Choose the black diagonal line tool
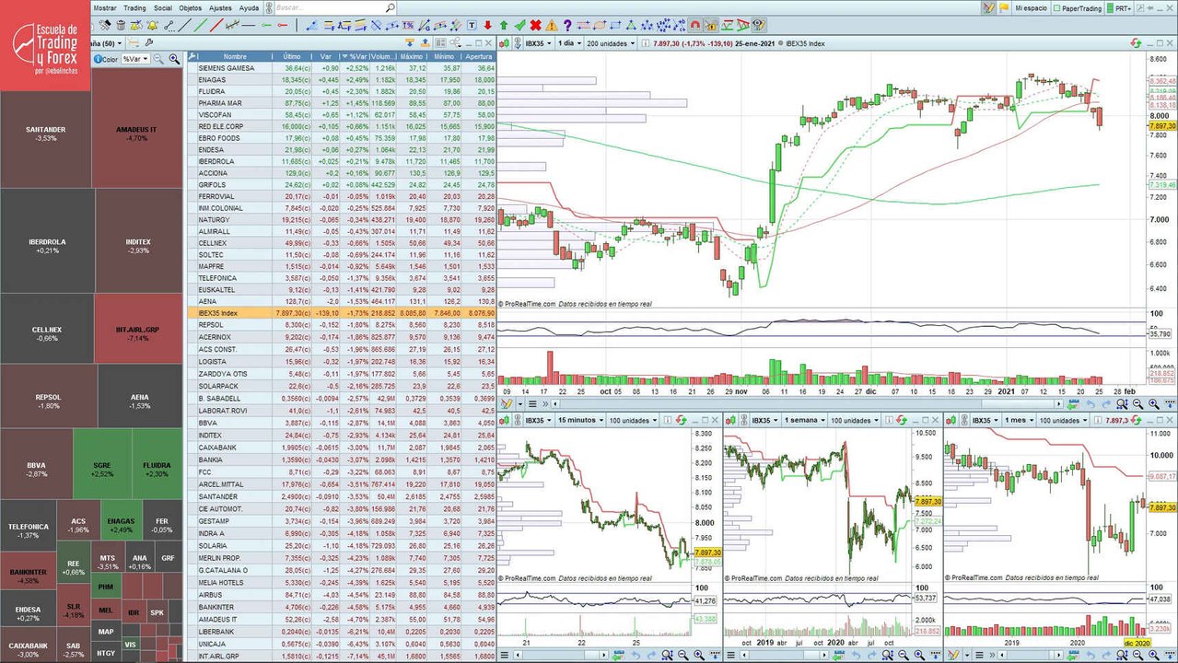 click(x=184, y=25)
